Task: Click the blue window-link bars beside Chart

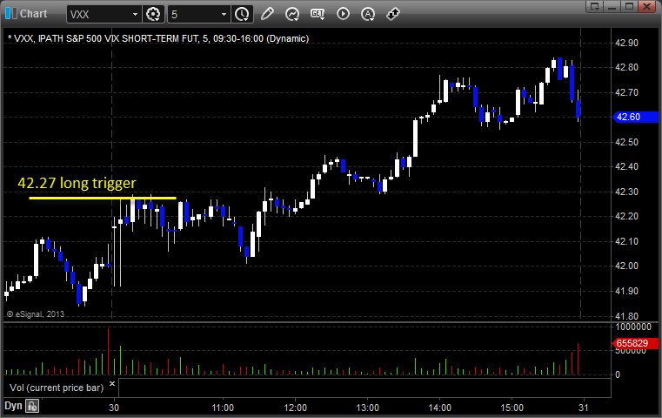Action: (11, 14)
